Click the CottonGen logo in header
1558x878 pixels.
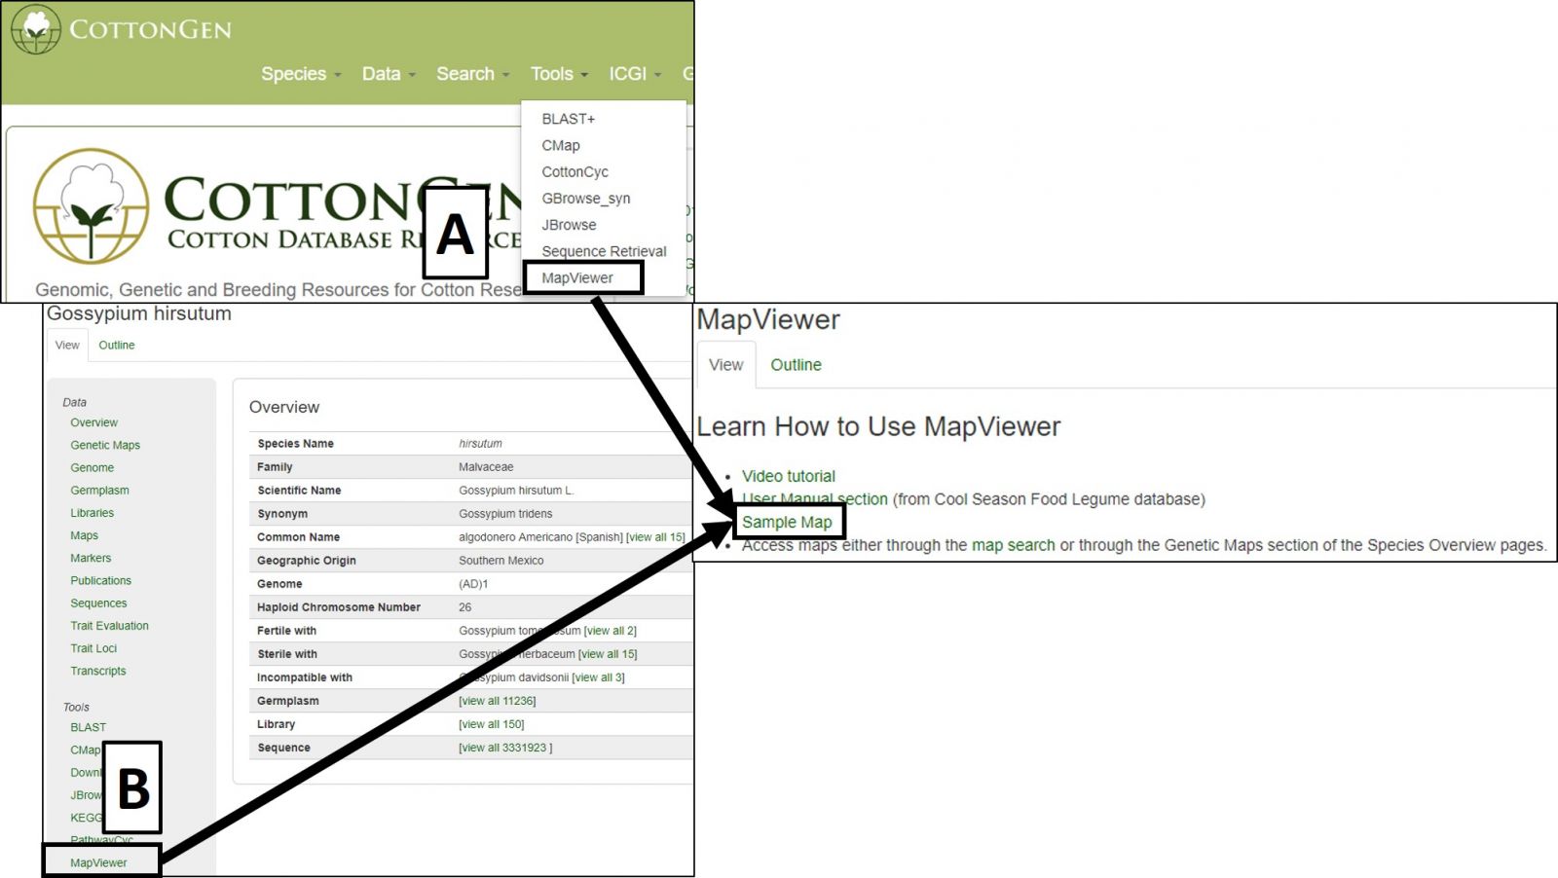[x=122, y=29]
